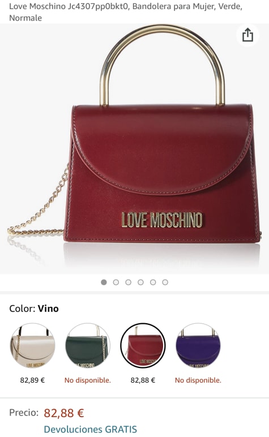Go to the second image carousel dot
The width and height of the screenshot is (269, 437).
click(116, 282)
